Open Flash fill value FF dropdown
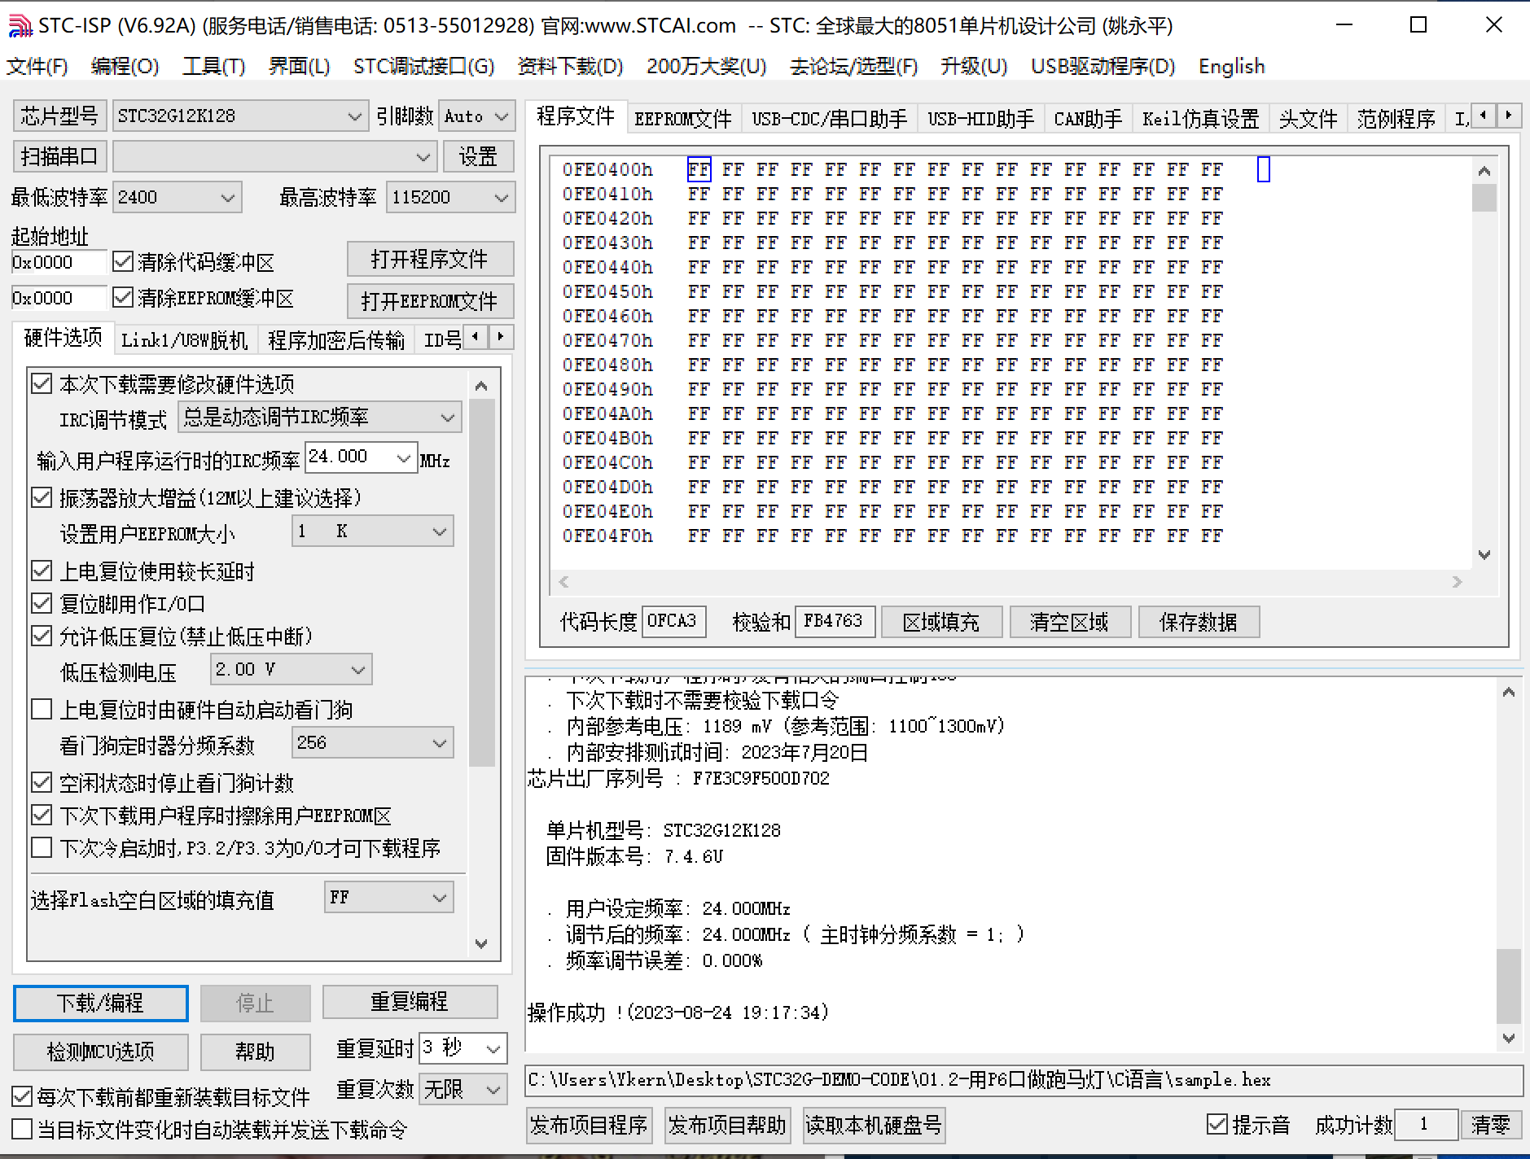The width and height of the screenshot is (1530, 1159). (388, 897)
